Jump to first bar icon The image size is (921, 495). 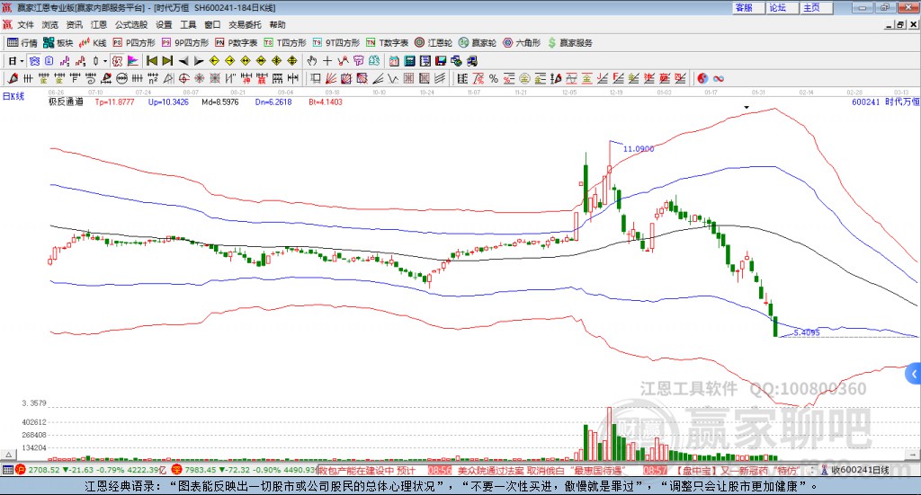tap(151, 61)
